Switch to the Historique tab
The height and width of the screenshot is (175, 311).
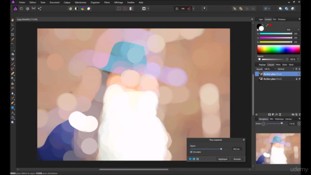point(279,119)
